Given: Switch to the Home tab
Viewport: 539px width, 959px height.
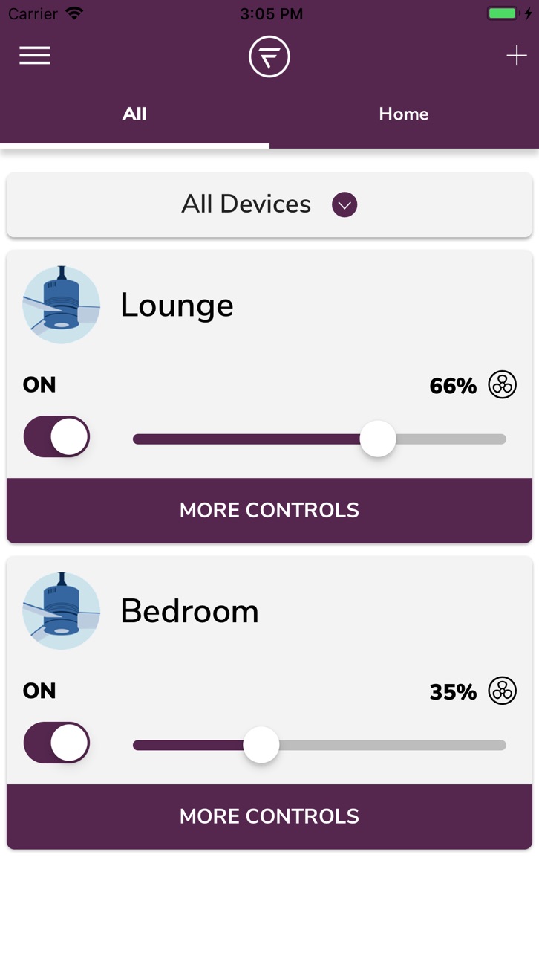Looking at the screenshot, I should pyautogui.click(x=404, y=114).
